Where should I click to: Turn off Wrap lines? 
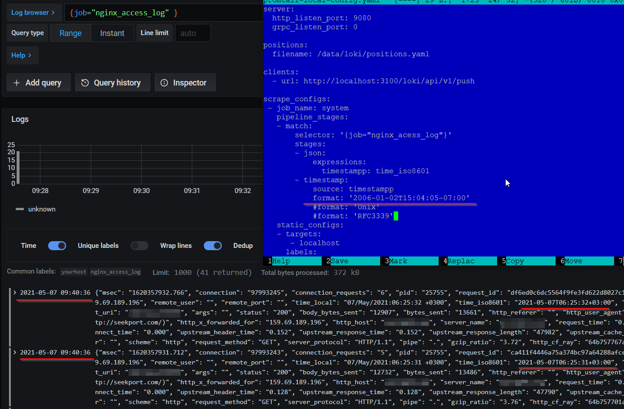click(x=212, y=245)
